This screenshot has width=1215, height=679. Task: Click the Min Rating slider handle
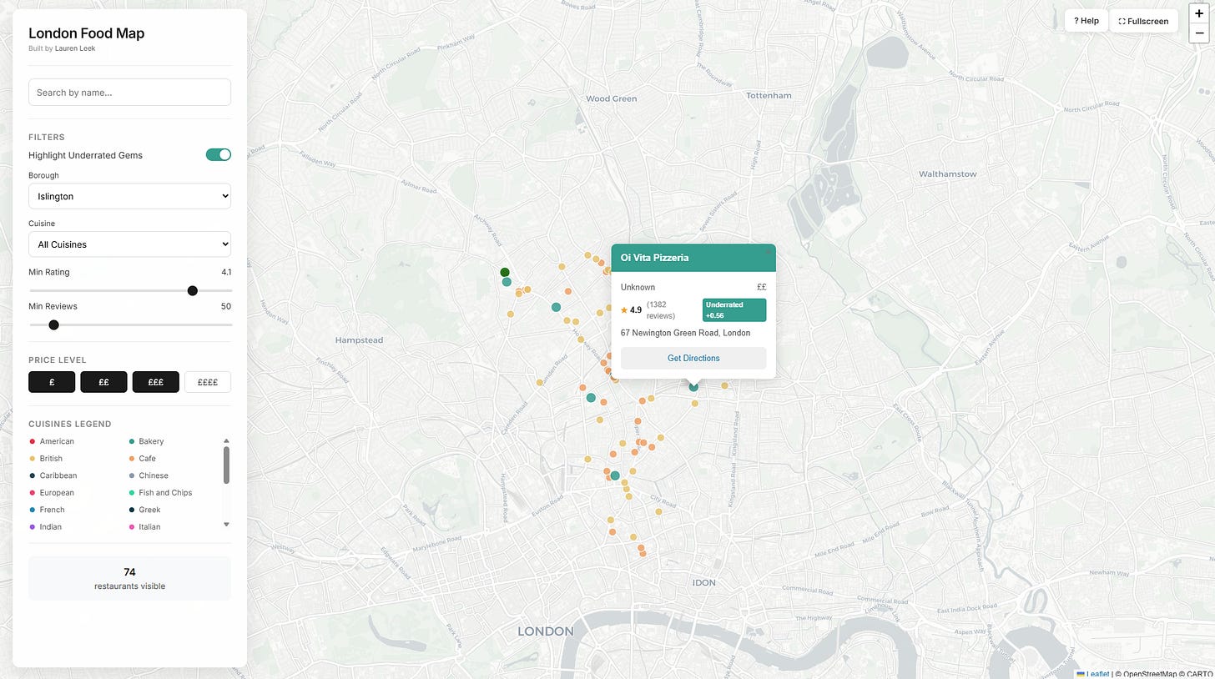(193, 290)
